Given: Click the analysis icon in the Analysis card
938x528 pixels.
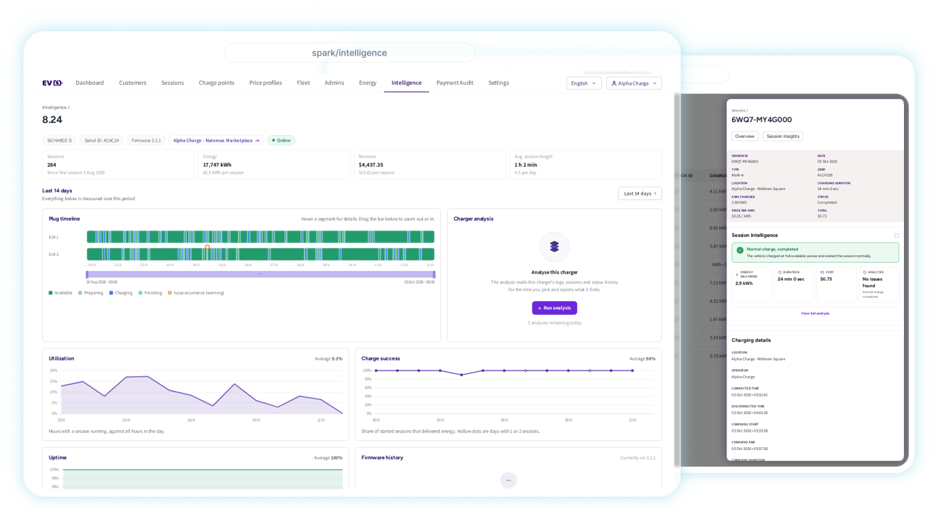Looking at the screenshot, I should tap(865, 272).
